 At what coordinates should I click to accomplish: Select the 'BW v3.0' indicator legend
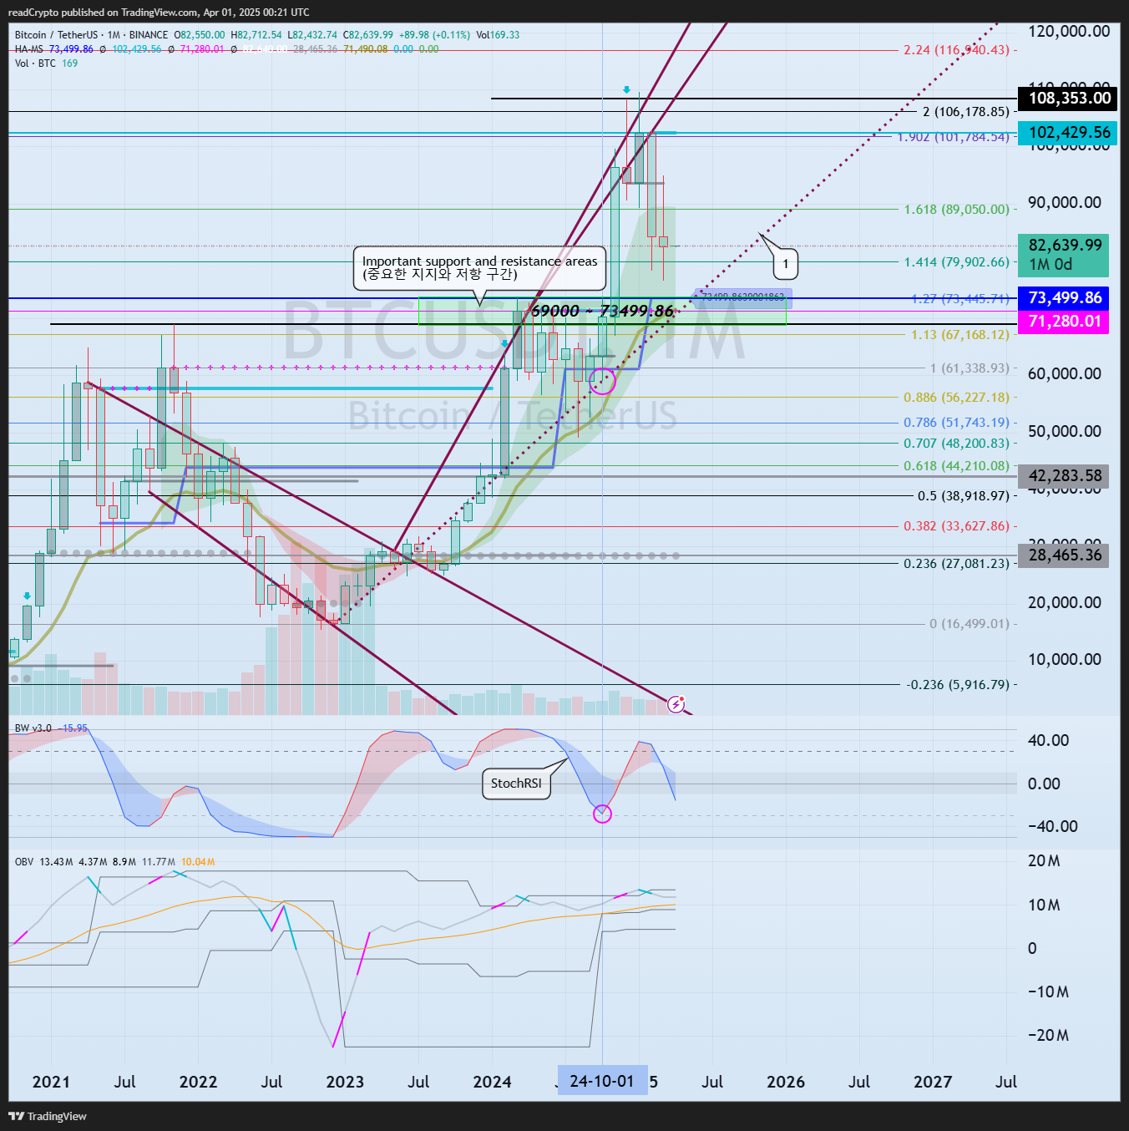(33, 728)
